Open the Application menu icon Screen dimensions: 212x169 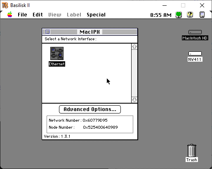coord(202,15)
